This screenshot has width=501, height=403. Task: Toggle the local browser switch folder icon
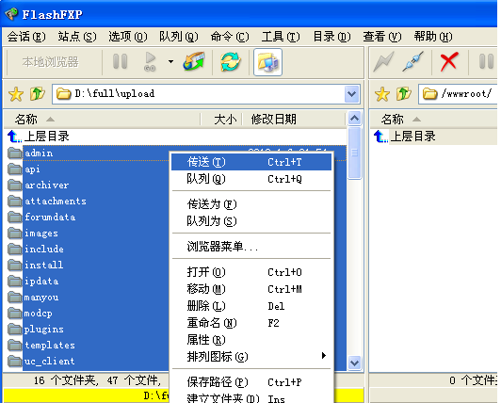coord(267,62)
